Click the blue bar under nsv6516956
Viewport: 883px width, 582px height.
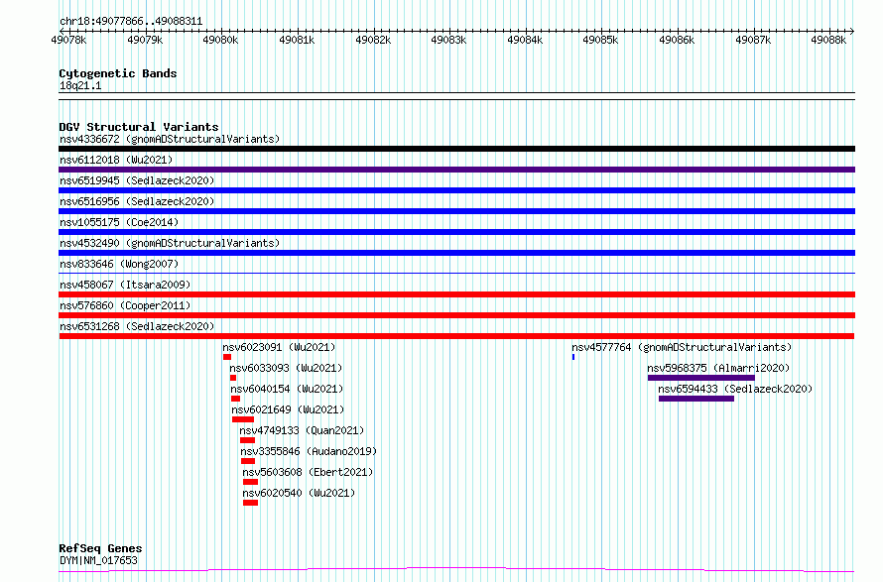pos(456,211)
